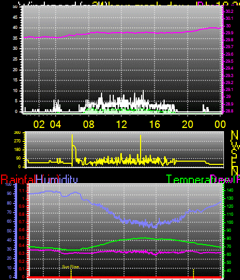This screenshot has width=240, height=280.
Task: Select the 12 hour label on time axis
Action: click(122, 124)
